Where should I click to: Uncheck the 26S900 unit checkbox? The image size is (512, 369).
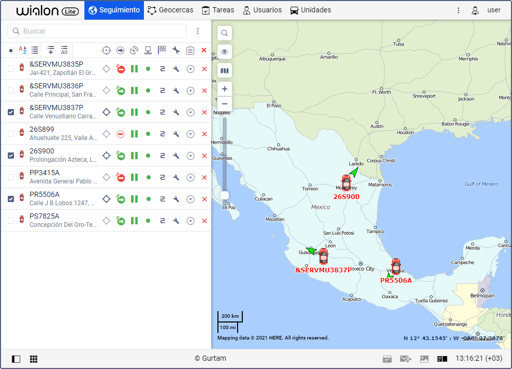[x=11, y=156]
